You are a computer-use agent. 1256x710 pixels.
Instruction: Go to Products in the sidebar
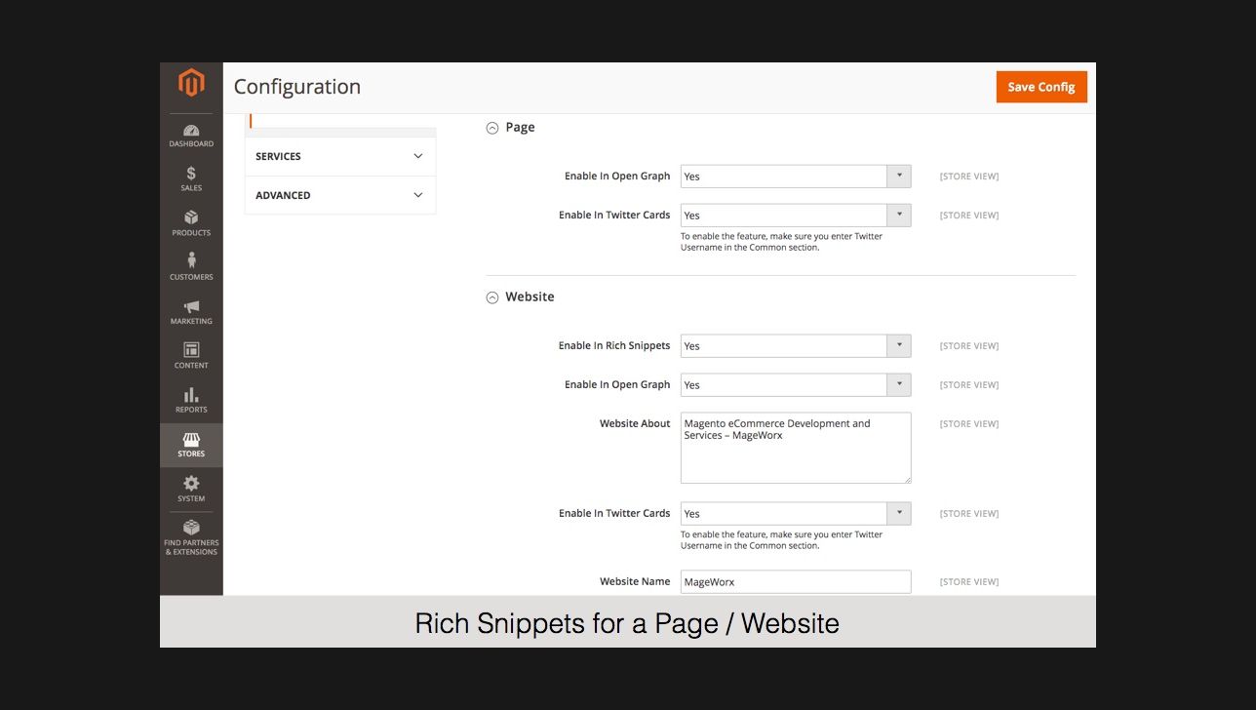click(191, 222)
